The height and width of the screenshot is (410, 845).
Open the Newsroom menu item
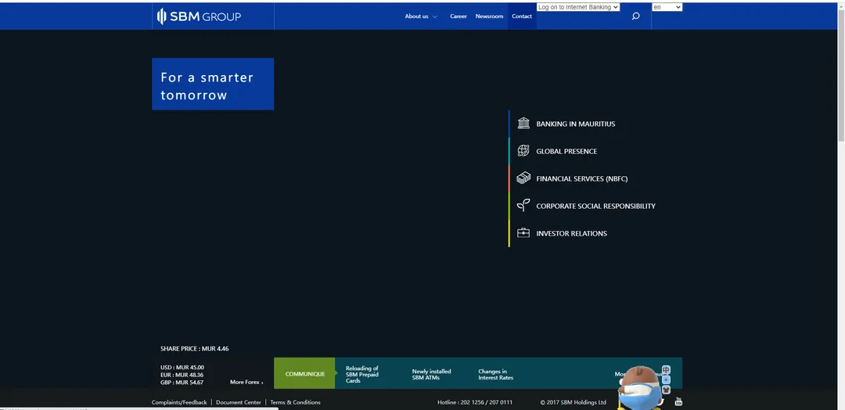point(489,16)
